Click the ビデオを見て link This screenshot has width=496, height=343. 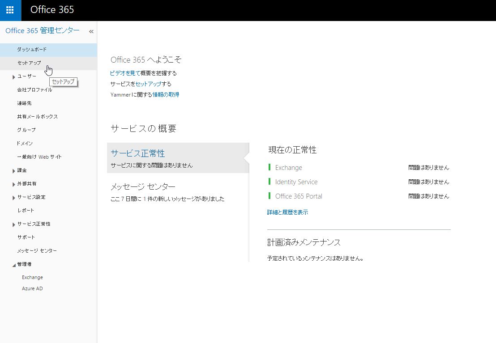[x=125, y=73]
